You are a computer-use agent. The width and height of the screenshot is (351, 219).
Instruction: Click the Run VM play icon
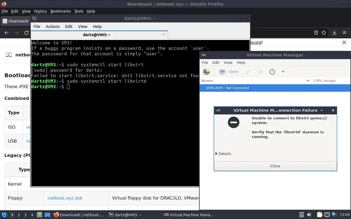248,72
